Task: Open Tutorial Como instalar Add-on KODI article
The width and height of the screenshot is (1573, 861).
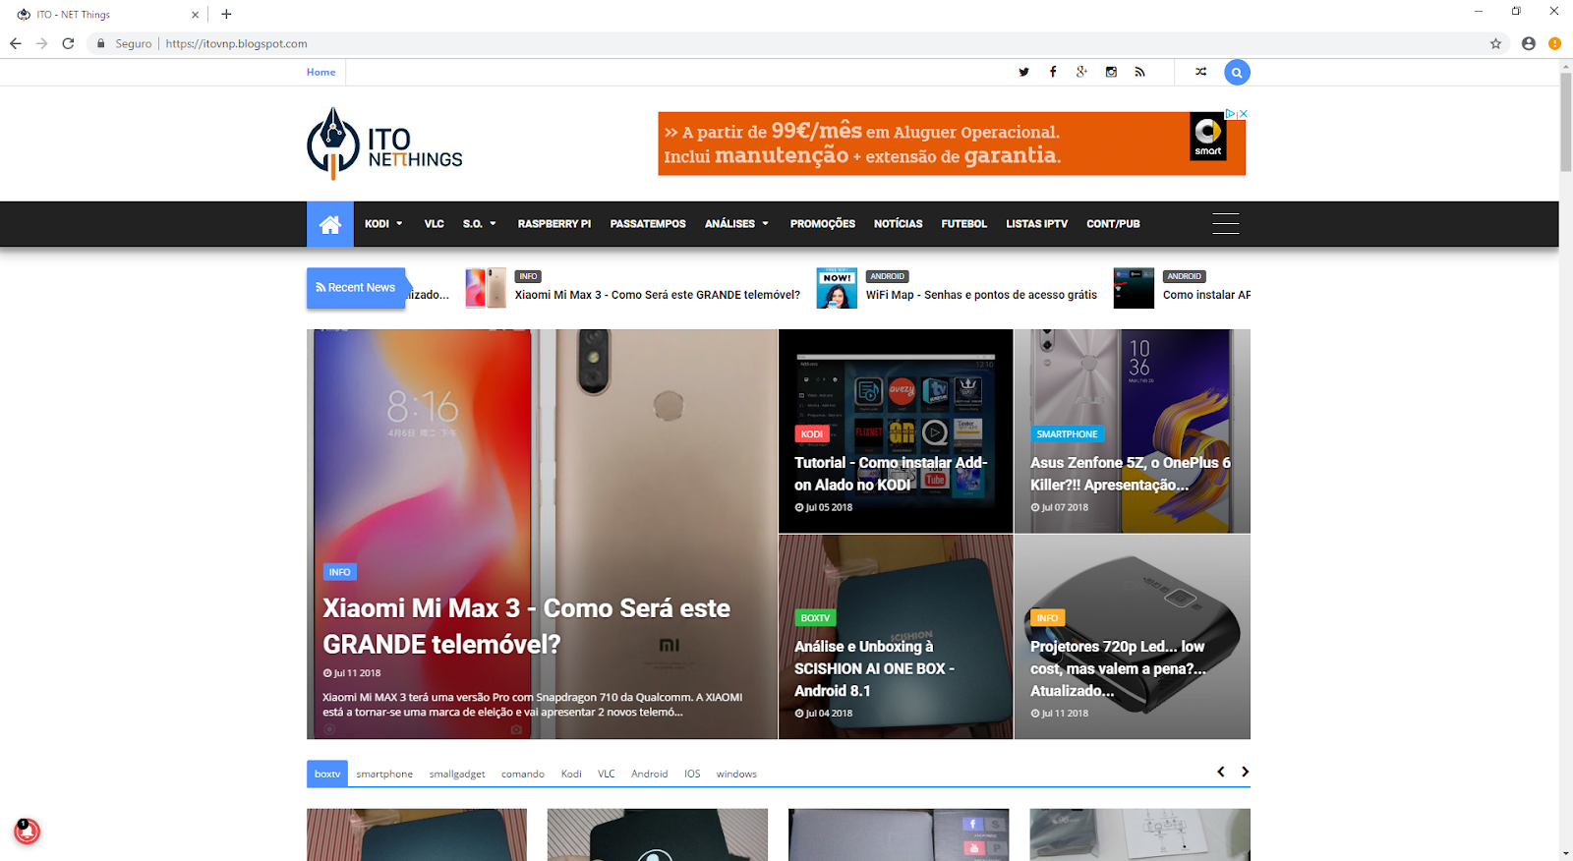Action: point(891,474)
